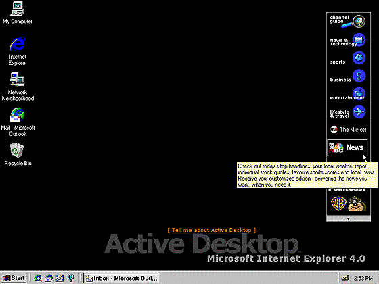
Task: Open the Warner Bros channel logo
Action: point(338,204)
